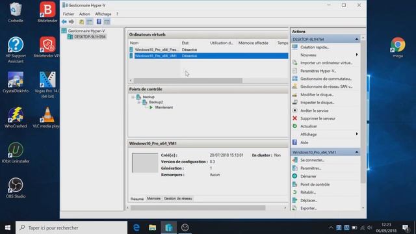Switch to the Mémoire tab

click(x=154, y=198)
